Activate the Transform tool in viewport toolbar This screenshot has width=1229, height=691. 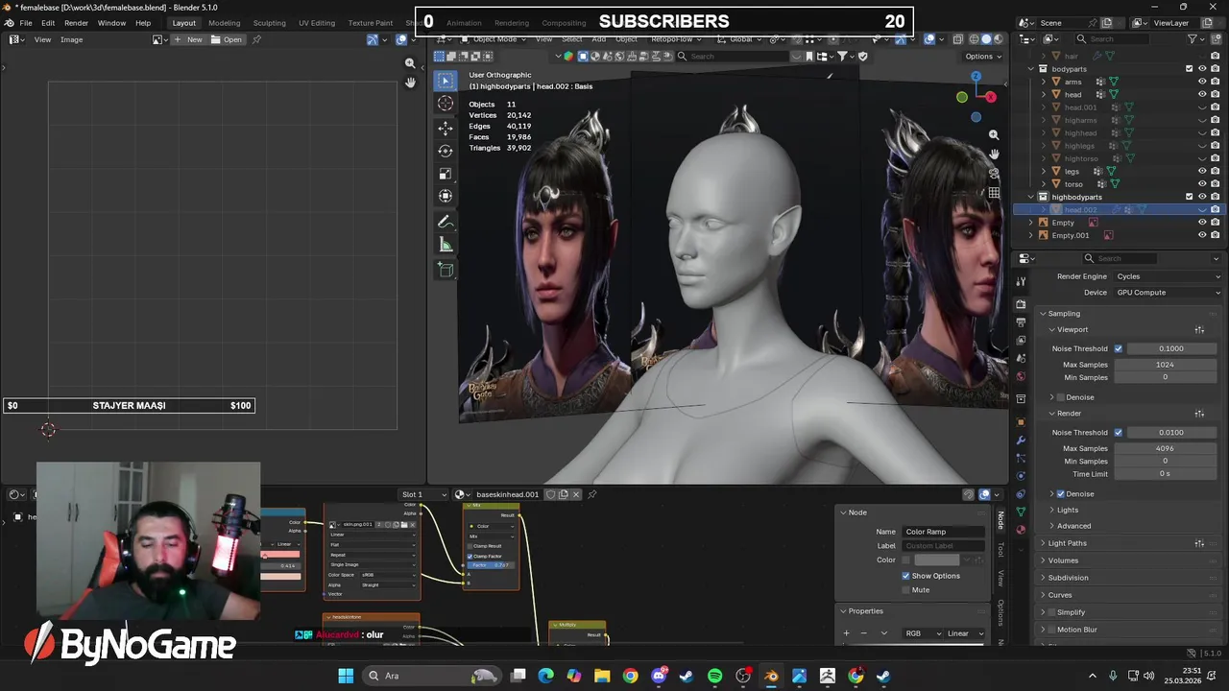coord(446,197)
